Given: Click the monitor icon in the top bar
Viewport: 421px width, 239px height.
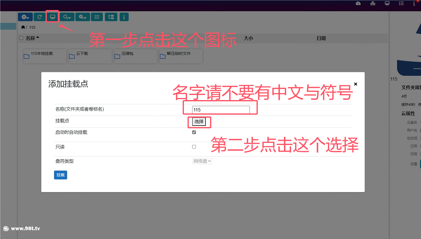Looking at the screenshot, I should click(x=387, y=3).
